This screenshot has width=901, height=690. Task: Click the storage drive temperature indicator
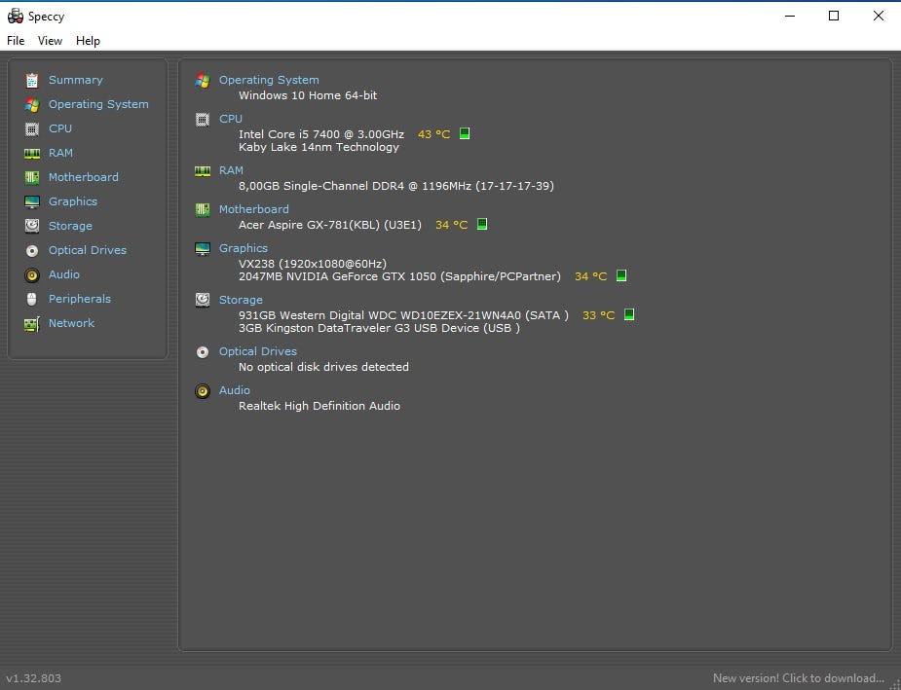[629, 315]
